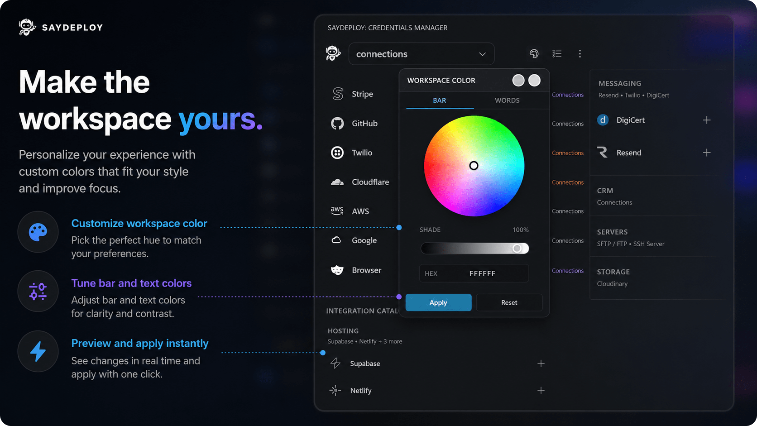The height and width of the screenshot is (426, 757).
Task: Open the STORAGE category
Action: pyautogui.click(x=613, y=272)
